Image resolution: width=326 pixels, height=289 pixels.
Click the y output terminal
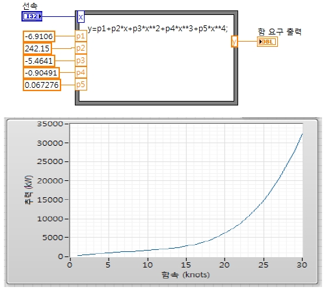(234, 42)
